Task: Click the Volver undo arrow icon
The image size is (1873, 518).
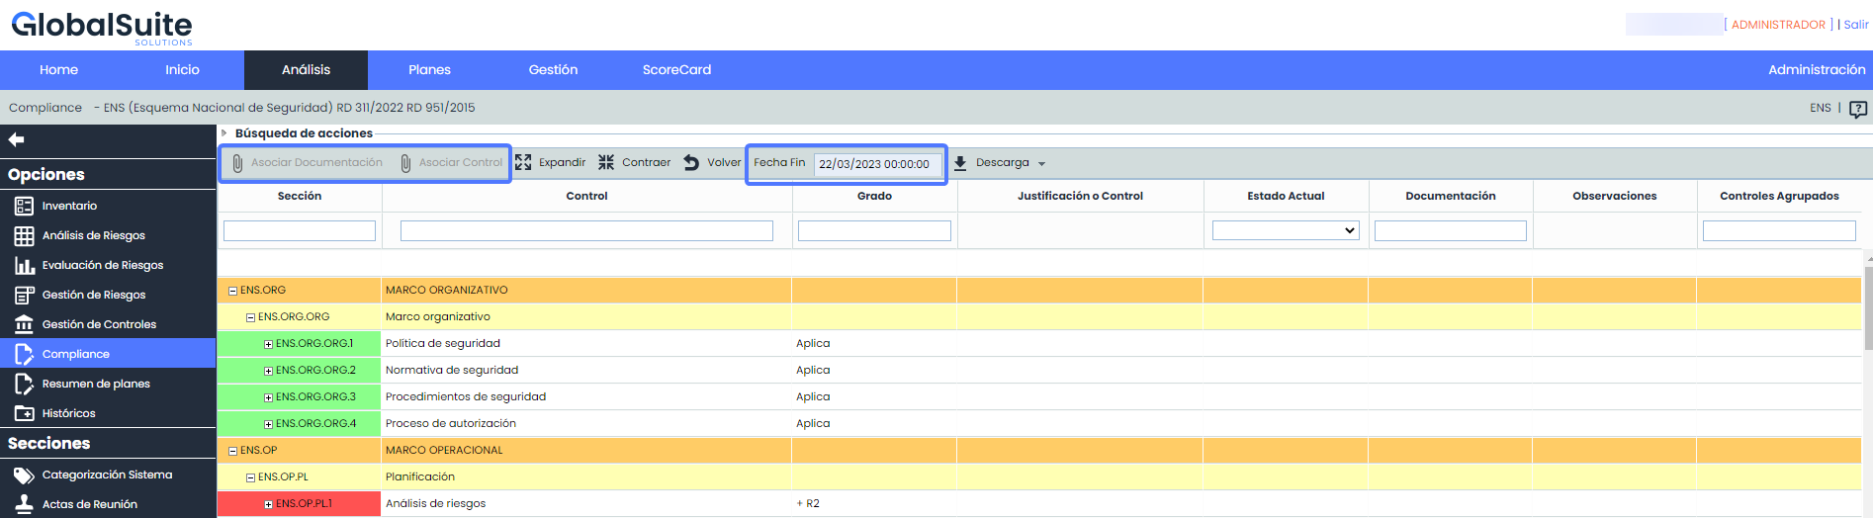Action: pos(691,163)
